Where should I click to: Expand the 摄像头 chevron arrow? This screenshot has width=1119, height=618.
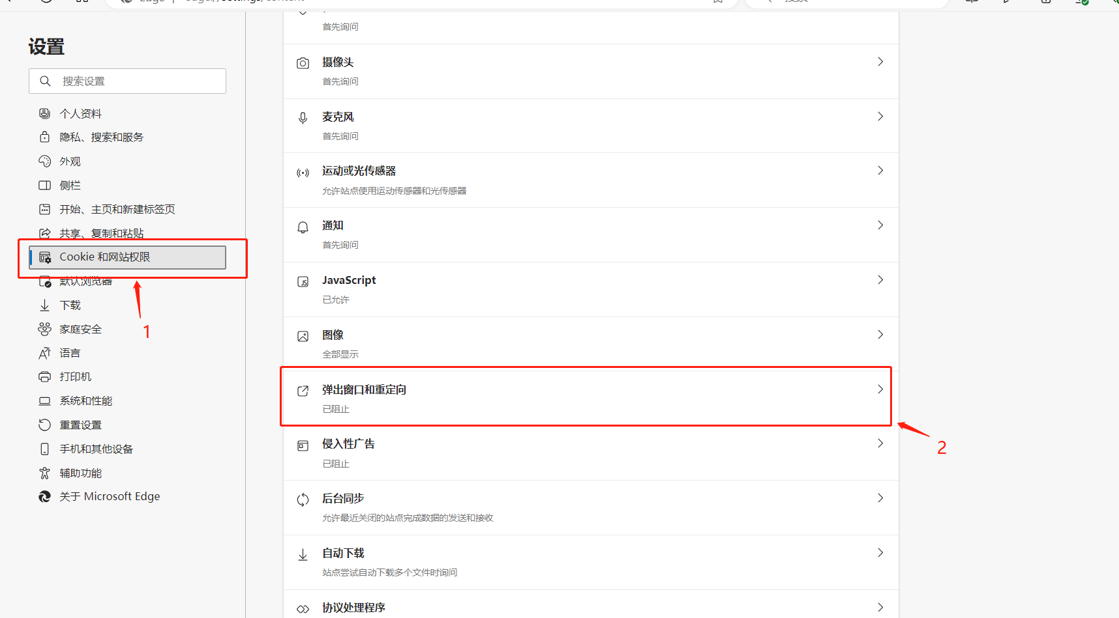click(x=880, y=62)
